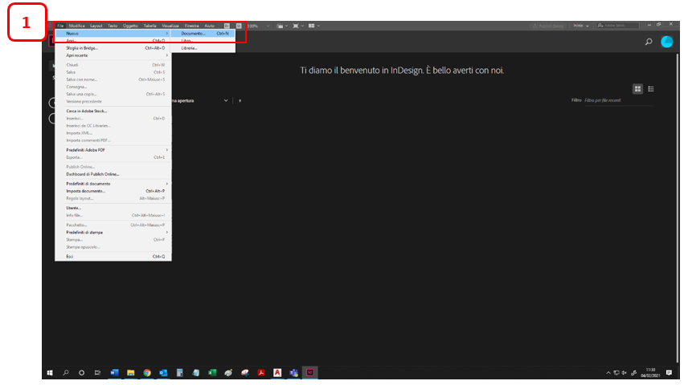The image size is (688, 385).
Task: Click the volume icon in system tray
Action: point(625,373)
